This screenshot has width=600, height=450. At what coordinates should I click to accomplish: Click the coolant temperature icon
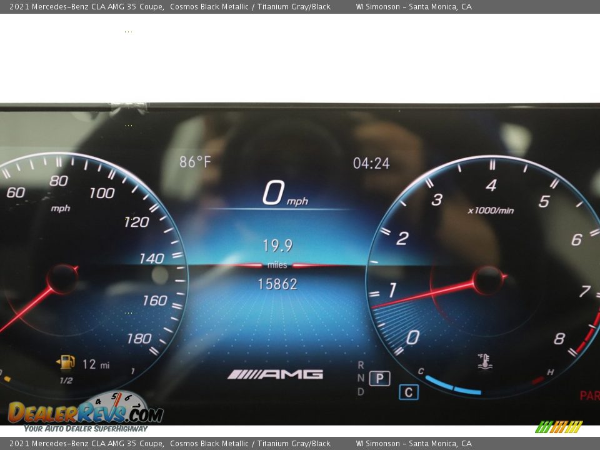(484, 362)
